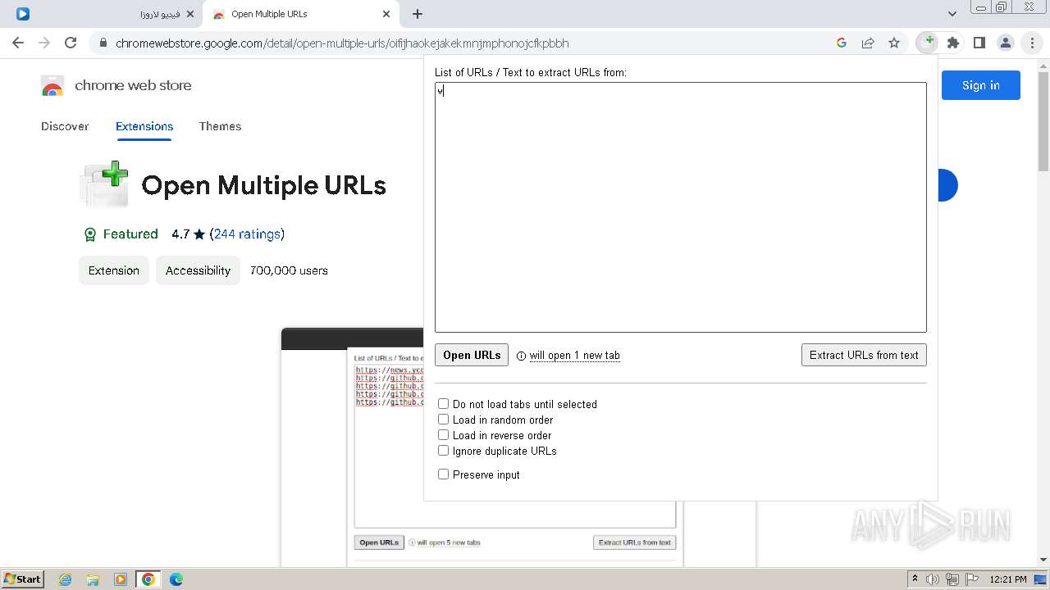Click the Google icon in address bar
Viewport: 1050px width, 590px height.
pyautogui.click(x=842, y=43)
